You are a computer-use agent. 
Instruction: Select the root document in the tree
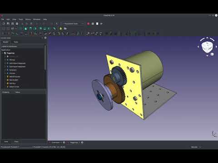10,53
